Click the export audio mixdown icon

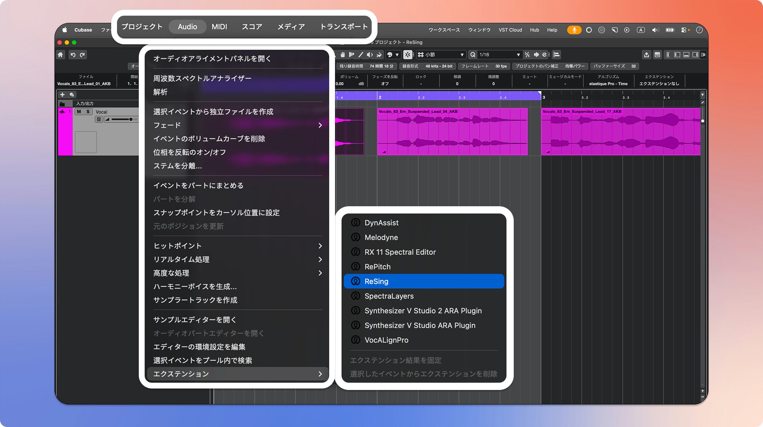click(646, 55)
